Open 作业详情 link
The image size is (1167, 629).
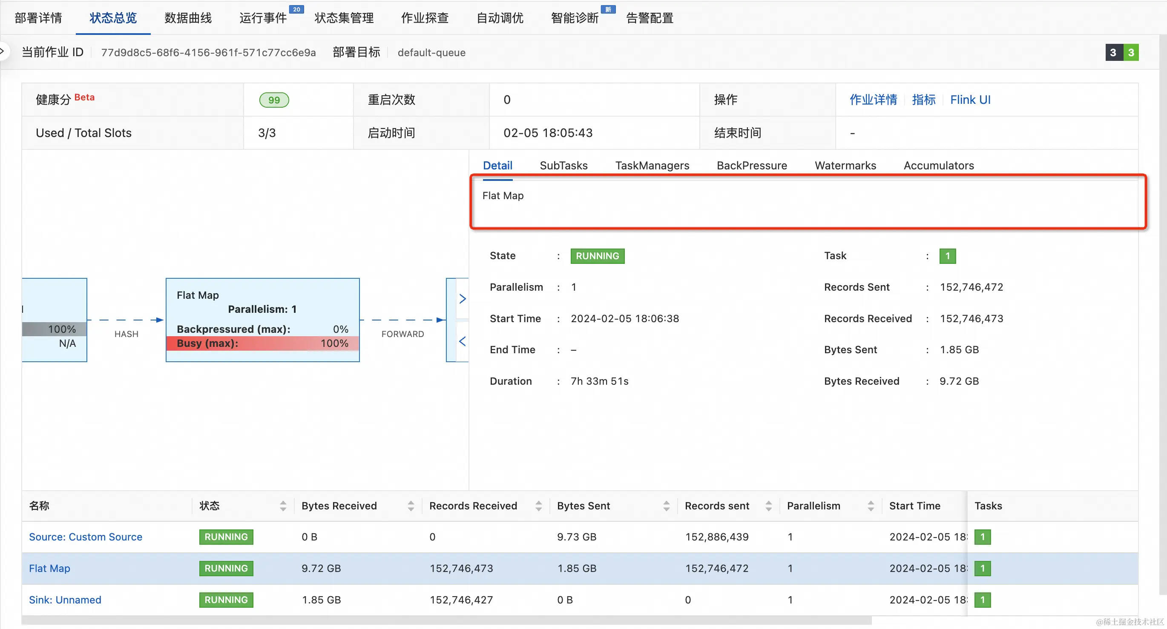pyautogui.click(x=873, y=100)
